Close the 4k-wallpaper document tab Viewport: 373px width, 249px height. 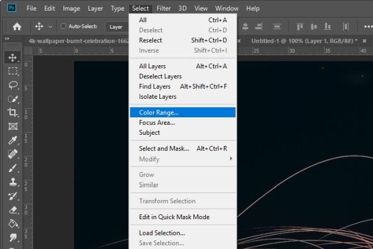(239, 41)
